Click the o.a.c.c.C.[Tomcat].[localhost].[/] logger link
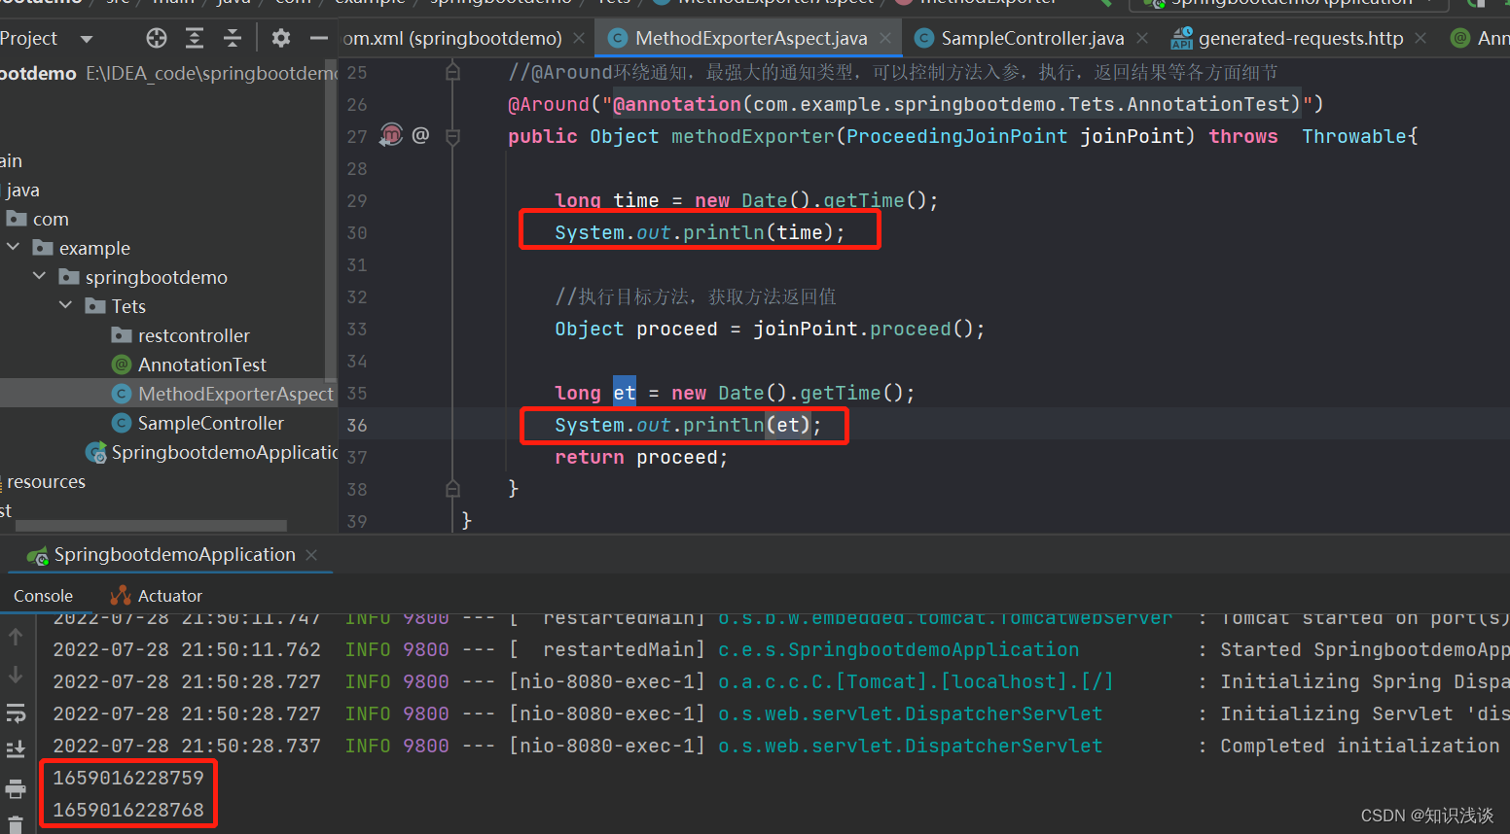This screenshot has height=834, width=1510. [916, 681]
